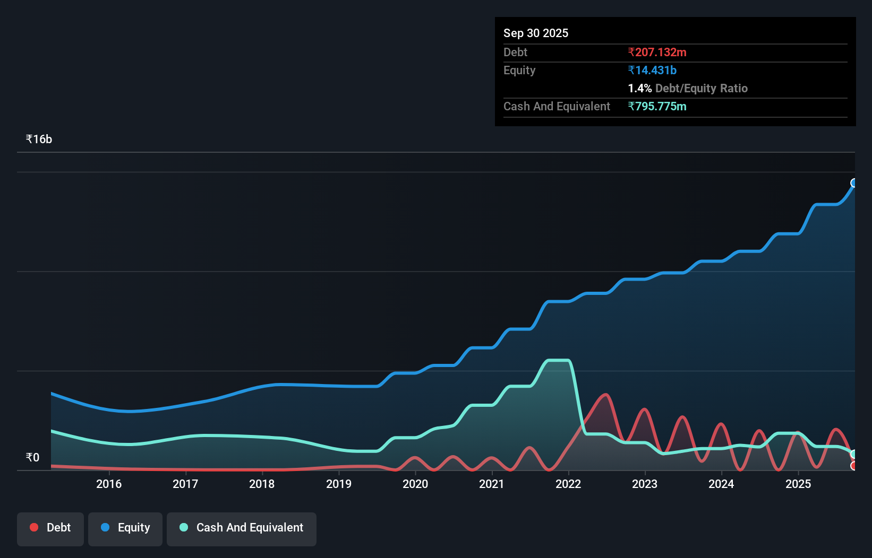Image resolution: width=872 pixels, height=558 pixels.
Task: Click the red Debt legend dot
Action: pyautogui.click(x=33, y=527)
